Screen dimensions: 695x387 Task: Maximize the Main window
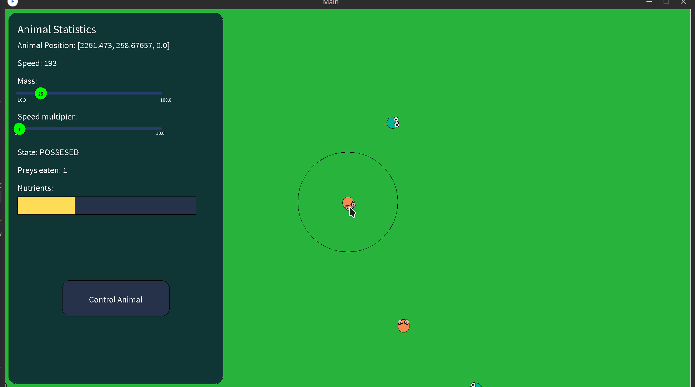666,2
